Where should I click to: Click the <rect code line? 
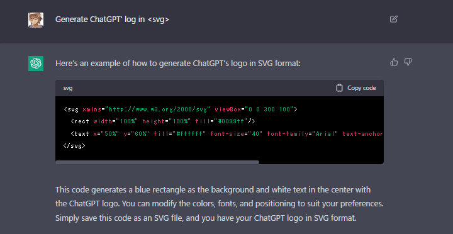pyautogui.click(x=163, y=121)
